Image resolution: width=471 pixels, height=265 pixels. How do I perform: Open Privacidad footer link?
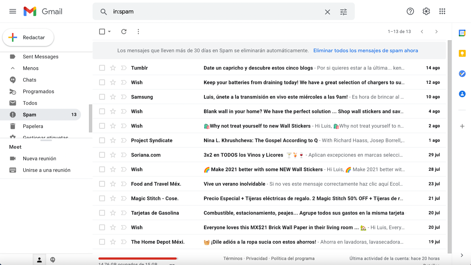[257, 259]
